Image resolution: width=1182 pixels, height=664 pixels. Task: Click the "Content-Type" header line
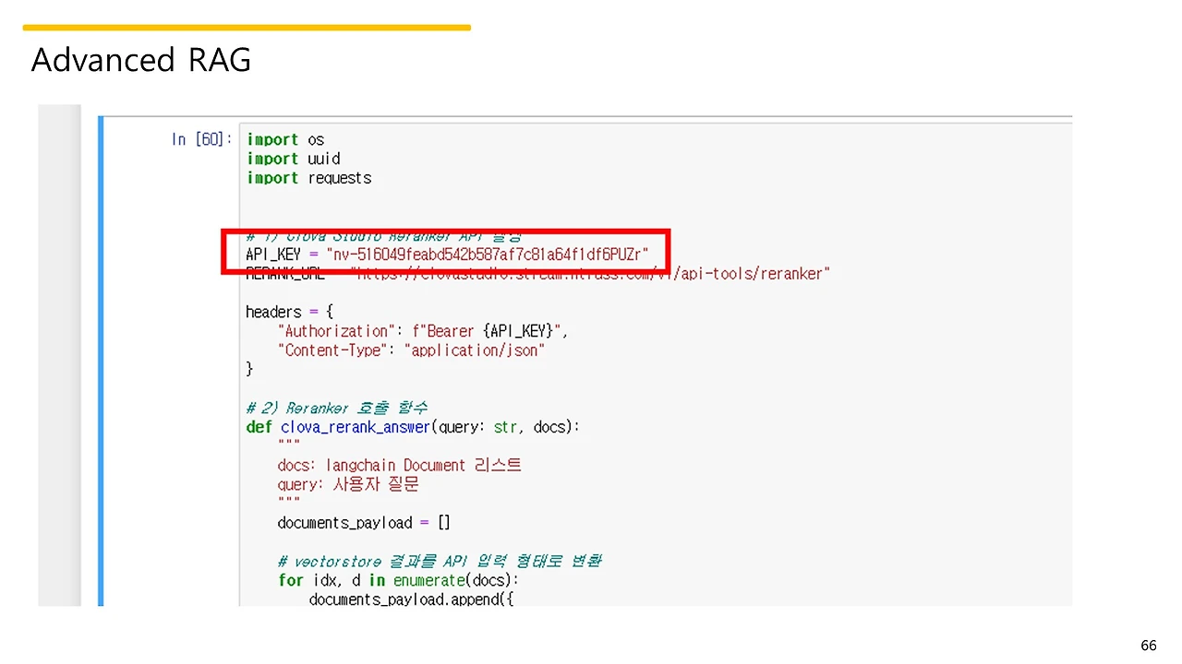pos(411,350)
